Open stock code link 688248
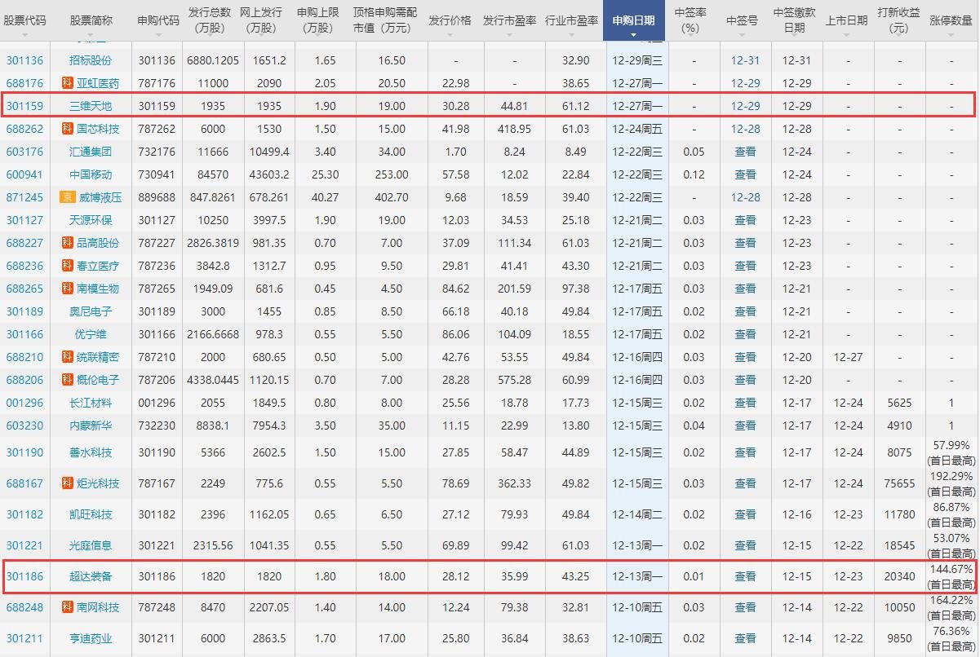 pos(25,607)
